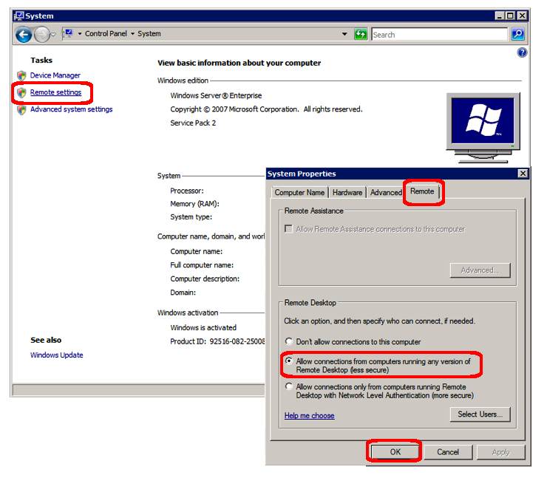Click shield icon next to Remote settings

[21, 92]
